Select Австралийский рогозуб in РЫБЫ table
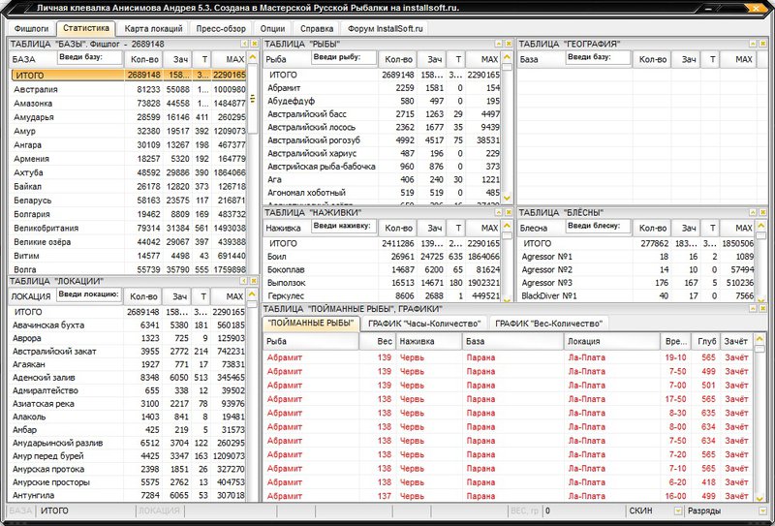This screenshot has width=775, height=526. click(x=383, y=140)
